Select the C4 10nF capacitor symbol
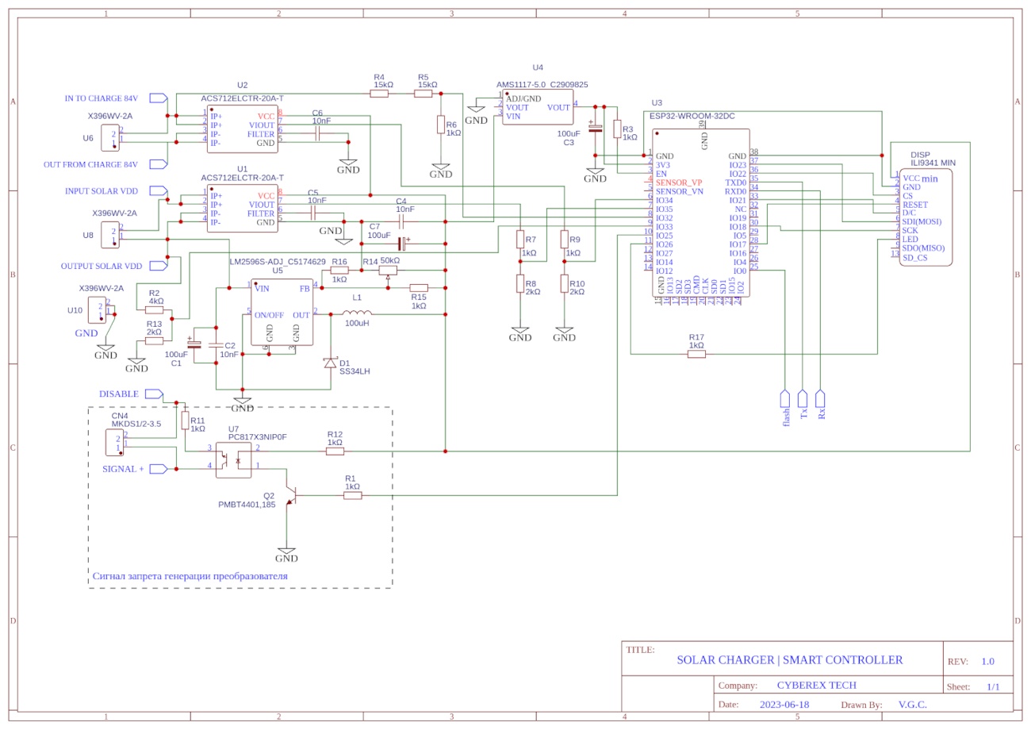 click(x=401, y=221)
